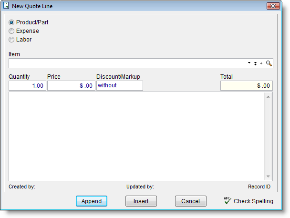Close the New Quote Line dialog
This screenshot has height=218, width=290.
(273, 6)
